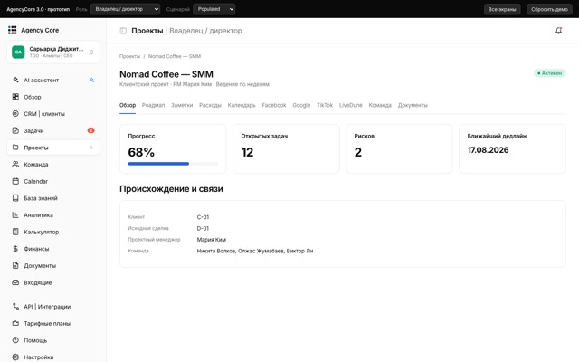Open Финансы dollar icon
The width and height of the screenshot is (579, 362).
15,249
